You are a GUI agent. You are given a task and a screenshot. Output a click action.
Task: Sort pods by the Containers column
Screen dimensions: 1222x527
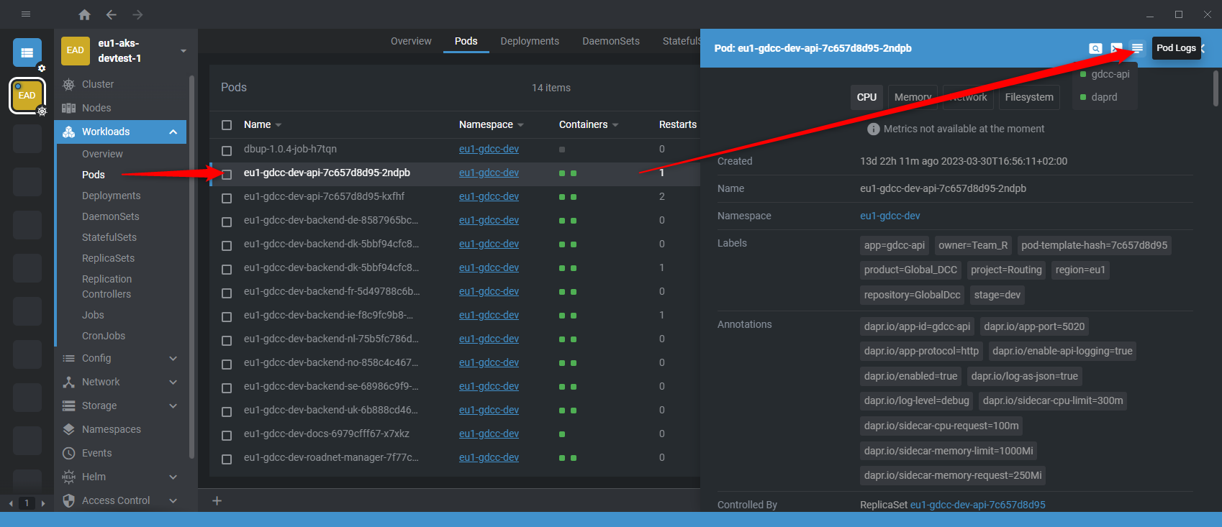click(588, 124)
